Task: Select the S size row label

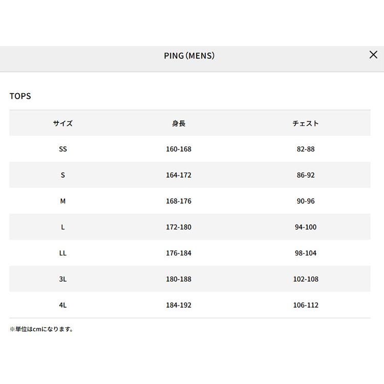Action: 62,175
